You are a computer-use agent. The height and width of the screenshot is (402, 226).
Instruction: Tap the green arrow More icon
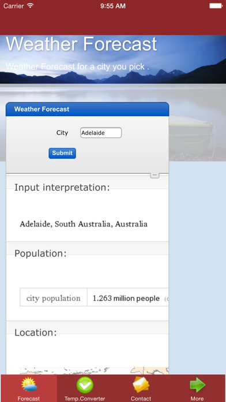[x=197, y=385]
